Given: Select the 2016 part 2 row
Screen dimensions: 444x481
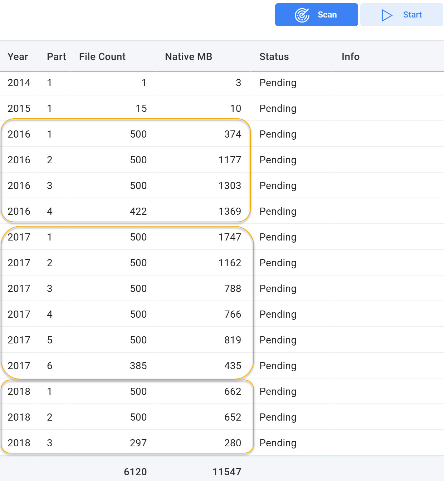Looking at the screenshot, I should click(222, 160).
